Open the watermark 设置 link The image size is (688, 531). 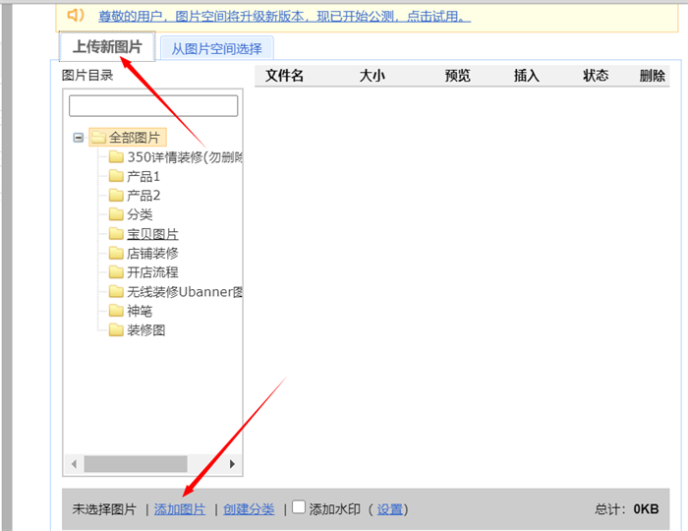pos(390,509)
